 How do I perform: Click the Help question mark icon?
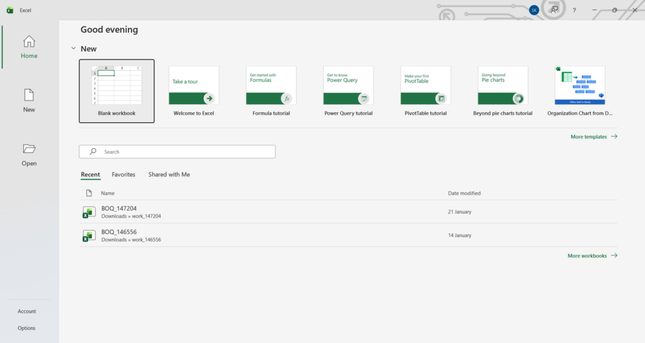point(574,10)
